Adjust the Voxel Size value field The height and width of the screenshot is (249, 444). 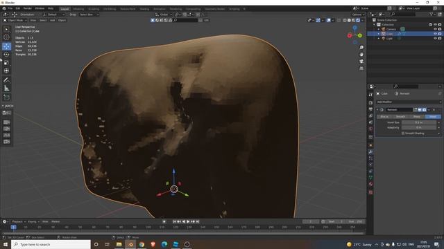point(419,122)
